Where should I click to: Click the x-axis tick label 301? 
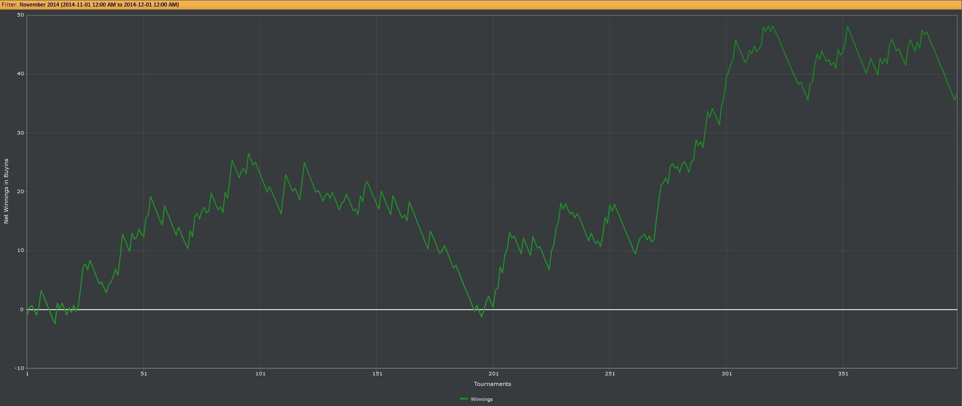pos(727,373)
